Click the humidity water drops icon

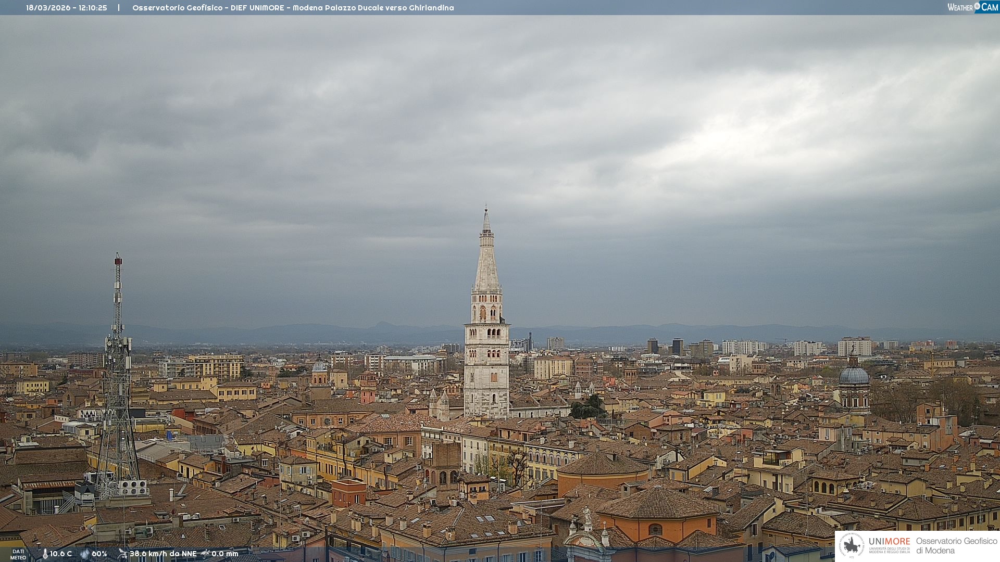pos(85,554)
